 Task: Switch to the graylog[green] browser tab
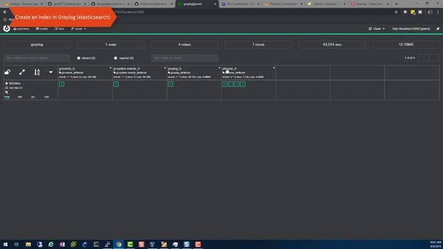[x=197, y=4]
